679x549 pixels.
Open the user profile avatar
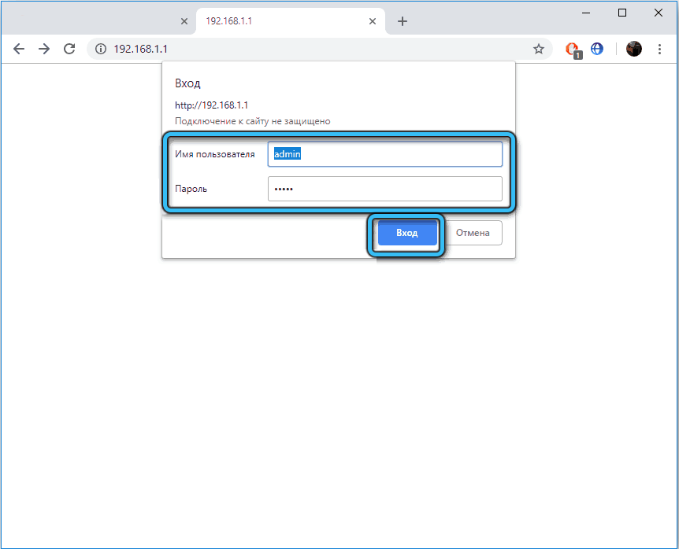click(634, 49)
